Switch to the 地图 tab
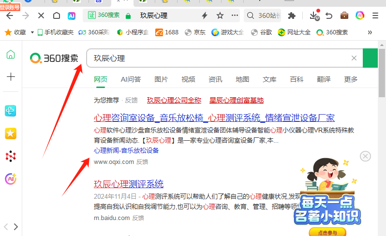This screenshot has height=236, width=386. pos(242,79)
